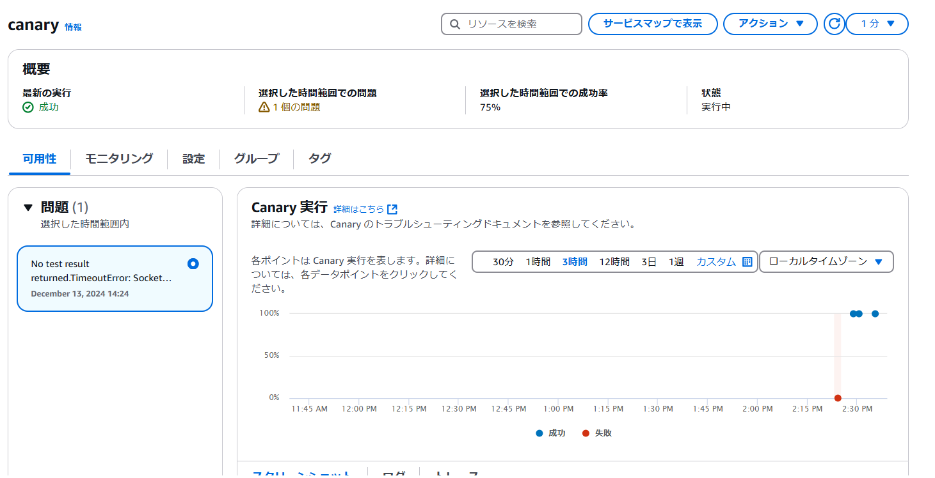
Task: Click the December 13, 2024 14:24 timestamp
Action: click(x=80, y=294)
